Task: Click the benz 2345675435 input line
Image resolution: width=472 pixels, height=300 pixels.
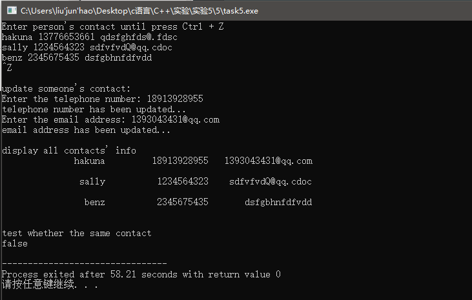Action: coord(77,57)
